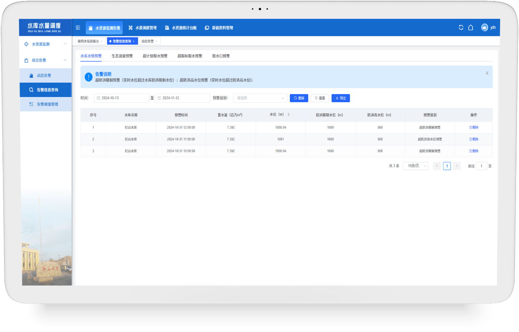Image resolution: width=519 pixels, height=332 pixels.
Task: Open 水量调度管理 in top navigation
Action: pos(143,28)
